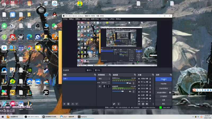Viewport: 212px width, 119px height.
Task: Adjust the 麦克风/Aux volume slider
Action: tap(120, 83)
